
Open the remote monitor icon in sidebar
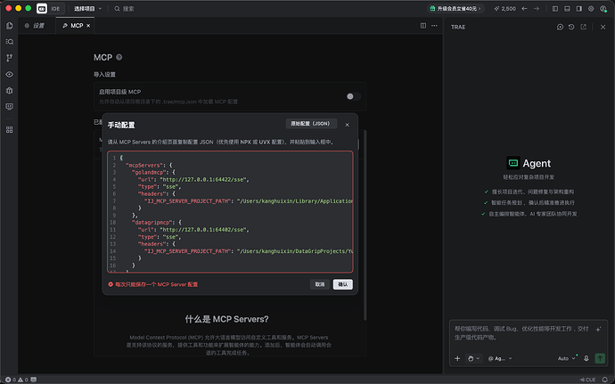10,106
